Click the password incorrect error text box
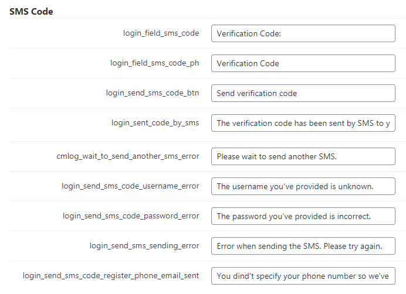The width and height of the screenshot is (406, 294). [x=303, y=216]
